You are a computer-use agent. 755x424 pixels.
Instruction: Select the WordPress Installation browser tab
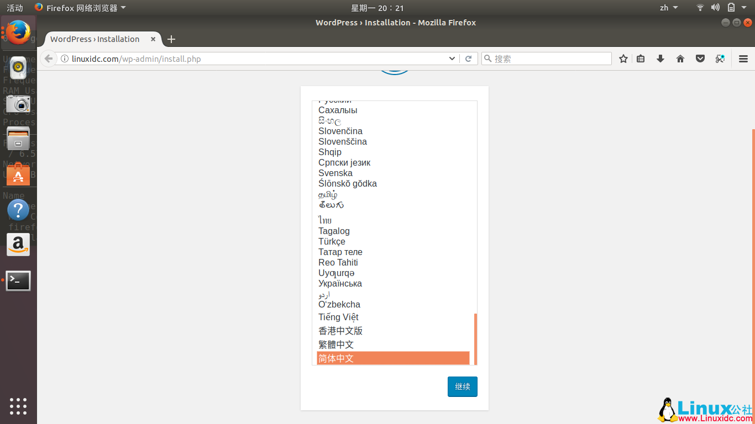pos(94,39)
